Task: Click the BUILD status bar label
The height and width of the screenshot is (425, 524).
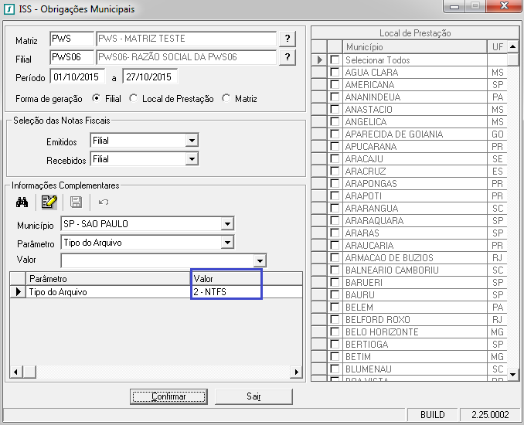Action: coord(433,415)
